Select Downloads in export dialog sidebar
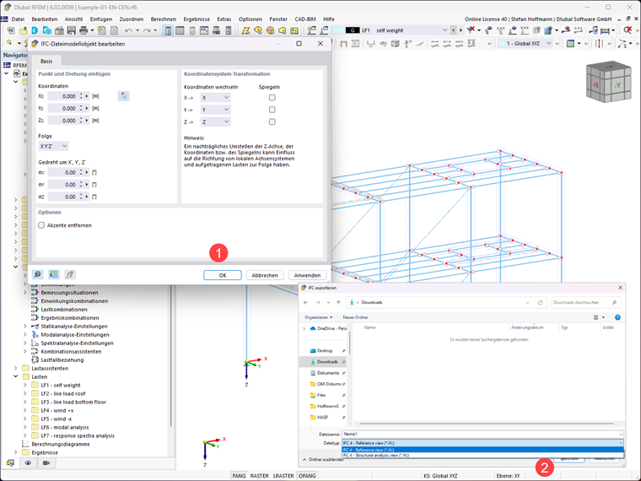 [323, 362]
